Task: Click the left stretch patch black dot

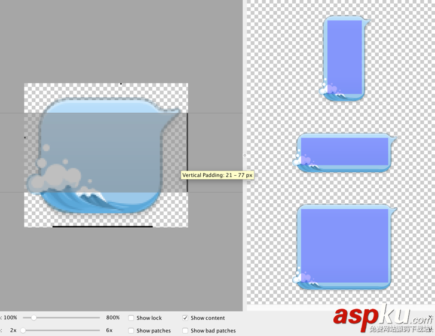Action: 25,137
